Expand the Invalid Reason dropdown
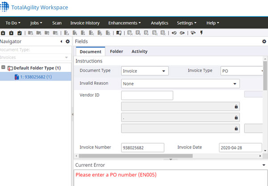The image size is (268, 186). [180, 83]
